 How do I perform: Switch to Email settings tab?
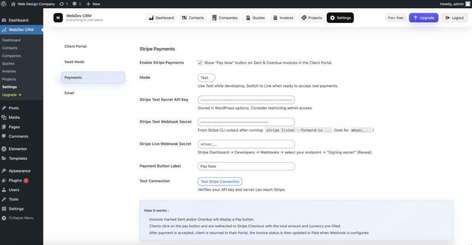coord(93,93)
